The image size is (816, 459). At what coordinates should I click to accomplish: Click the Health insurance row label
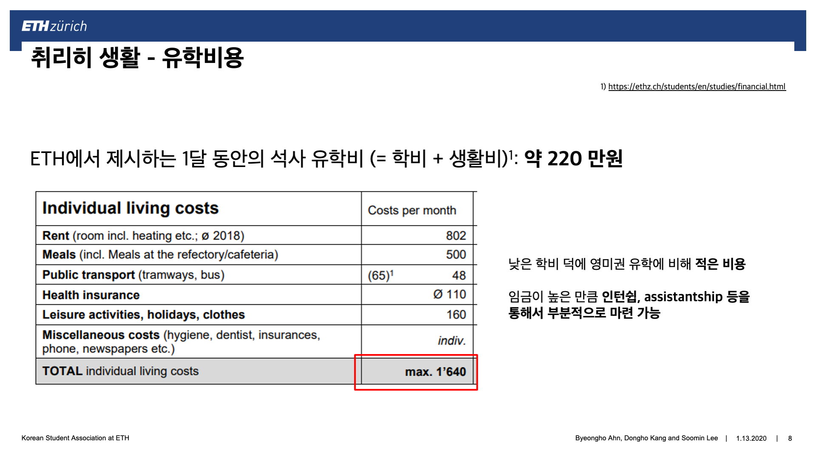click(91, 295)
